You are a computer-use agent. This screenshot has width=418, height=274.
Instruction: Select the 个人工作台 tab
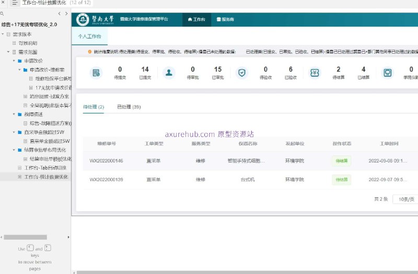89,36
